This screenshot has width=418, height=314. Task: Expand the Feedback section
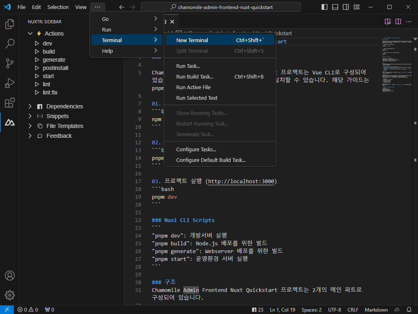[30, 136]
